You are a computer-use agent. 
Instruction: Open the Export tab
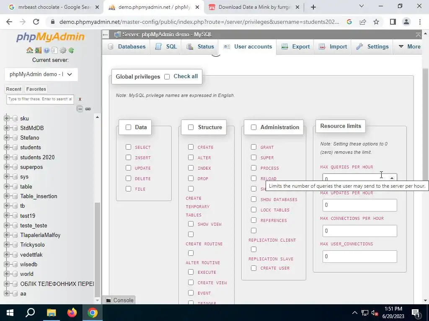click(295, 47)
